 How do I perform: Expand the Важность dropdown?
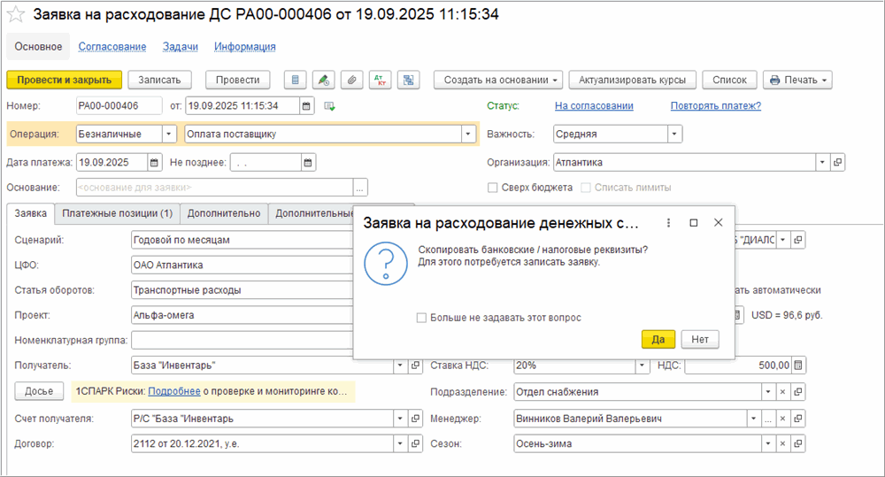point(674,135)
